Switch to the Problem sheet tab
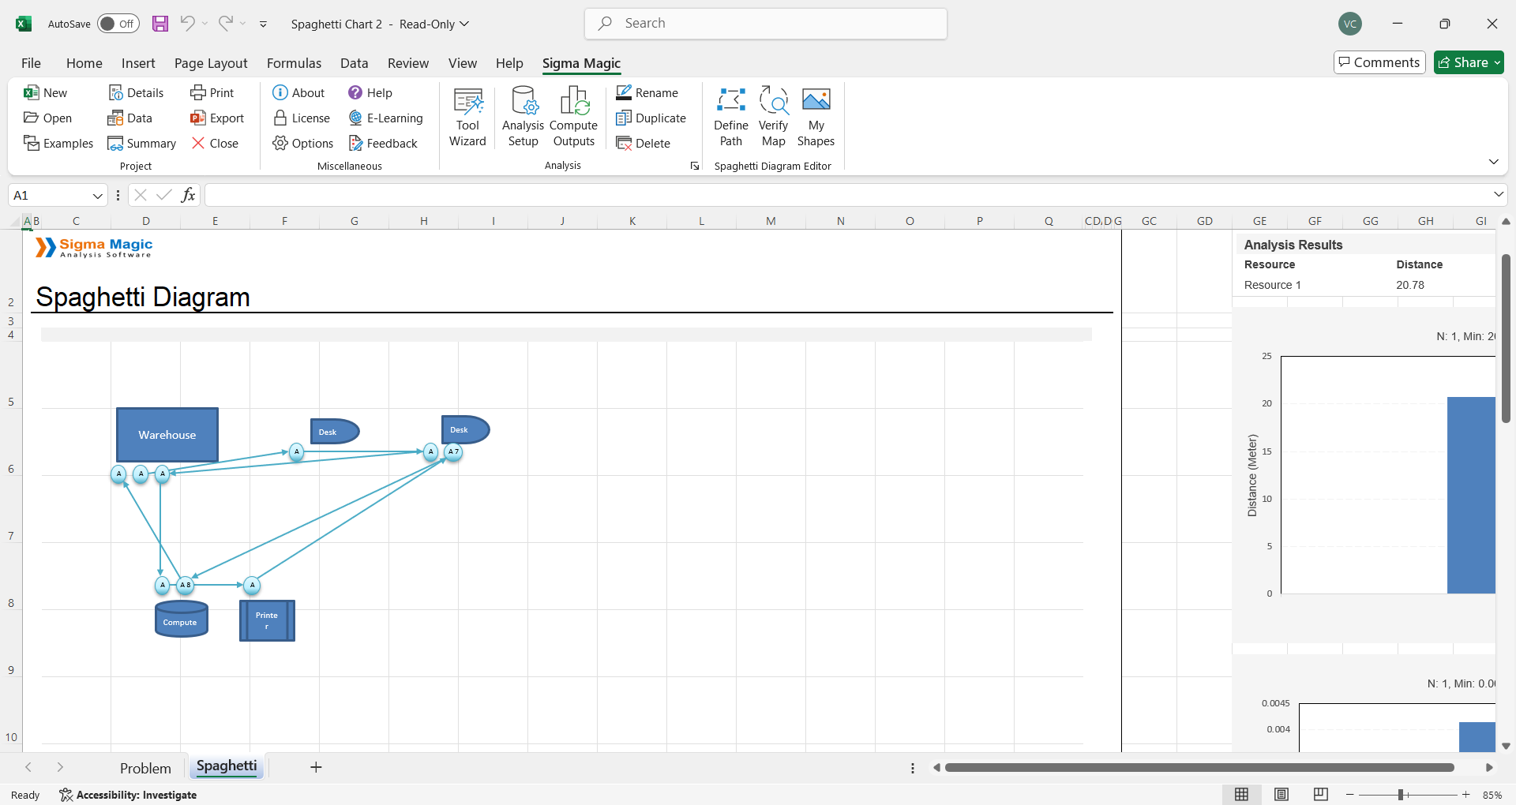The height and width of the screenshot is (805, 1516). point(145,768)
